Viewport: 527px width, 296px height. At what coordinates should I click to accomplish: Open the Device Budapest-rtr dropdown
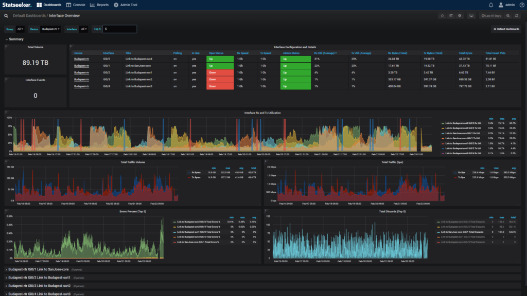tap(51, 29)
